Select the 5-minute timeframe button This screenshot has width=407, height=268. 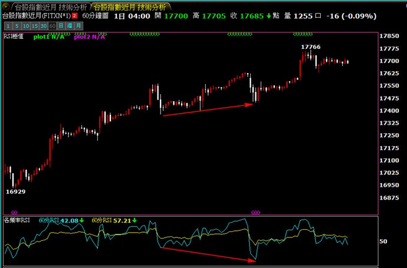click(16, 27)
